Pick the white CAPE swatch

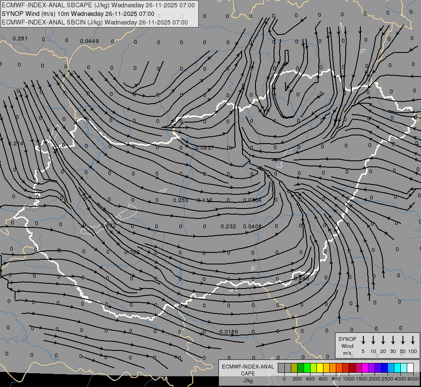(x=410, y=368)
